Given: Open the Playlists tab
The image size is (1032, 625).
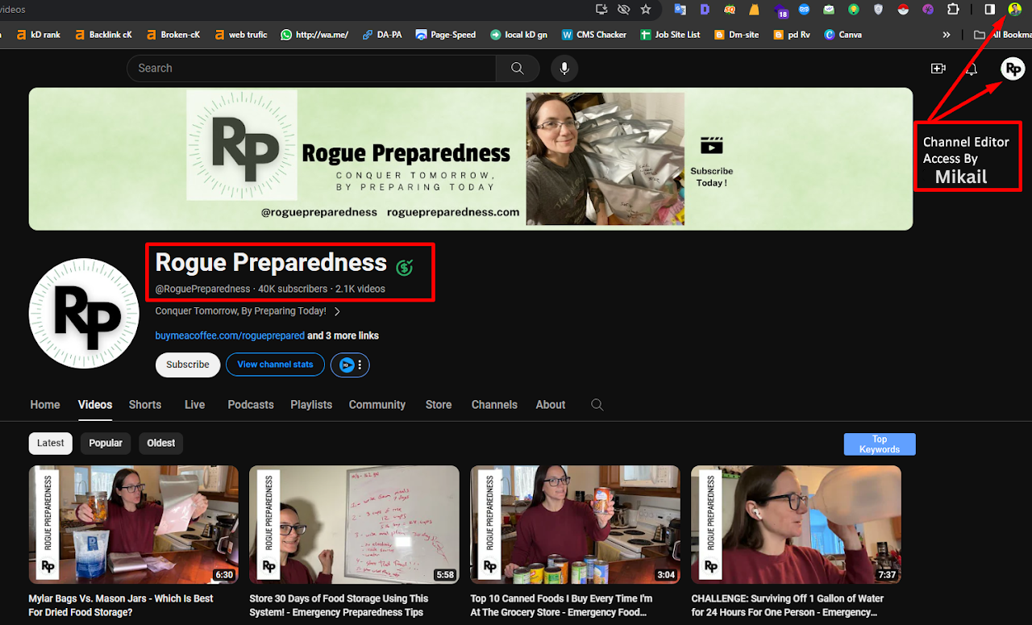Looking at the screenshot, I should coord(311,405).
